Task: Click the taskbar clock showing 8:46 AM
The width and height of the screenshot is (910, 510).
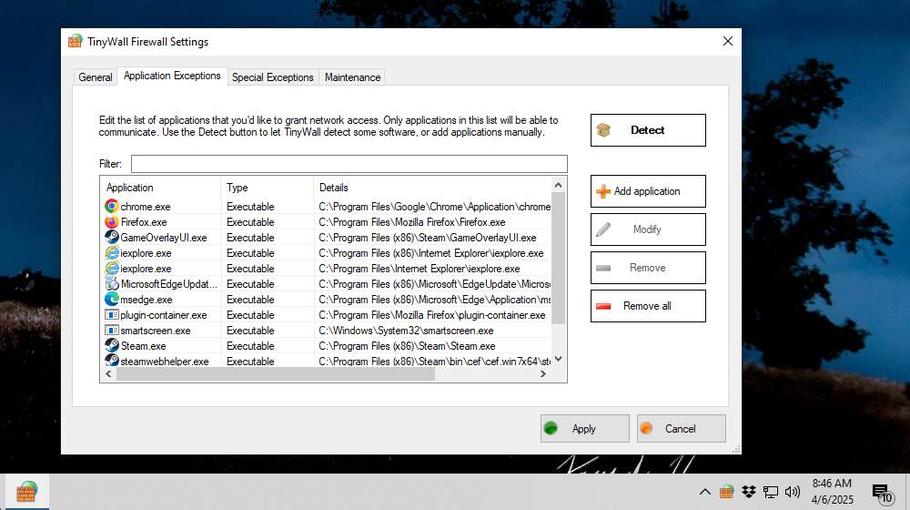Action: 833,492
